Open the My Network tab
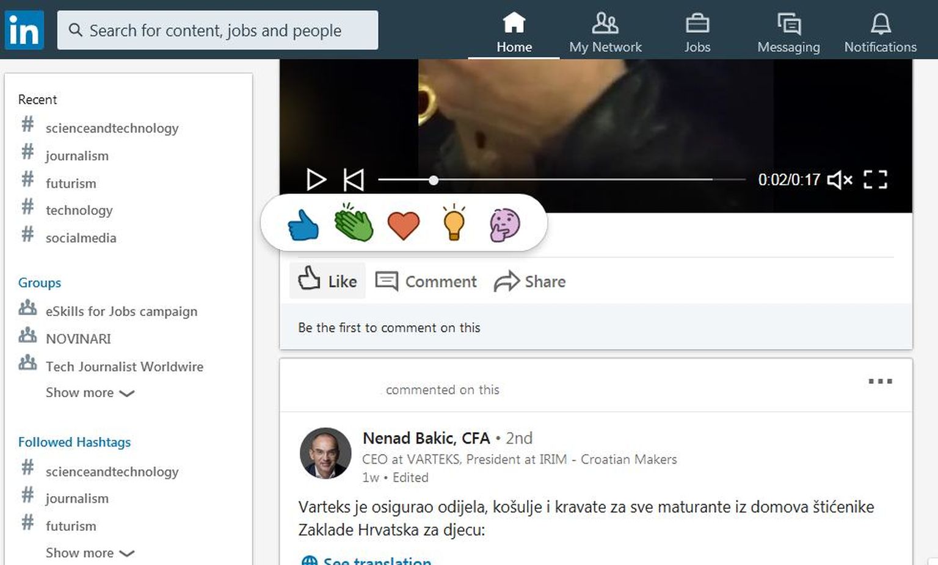The width and height of the screenshot is (938, 565). click(x=605, y=32)
